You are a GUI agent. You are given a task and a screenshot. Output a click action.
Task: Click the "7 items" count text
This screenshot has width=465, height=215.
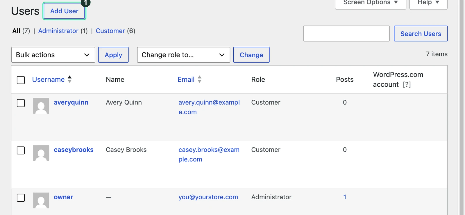[437, 54]
